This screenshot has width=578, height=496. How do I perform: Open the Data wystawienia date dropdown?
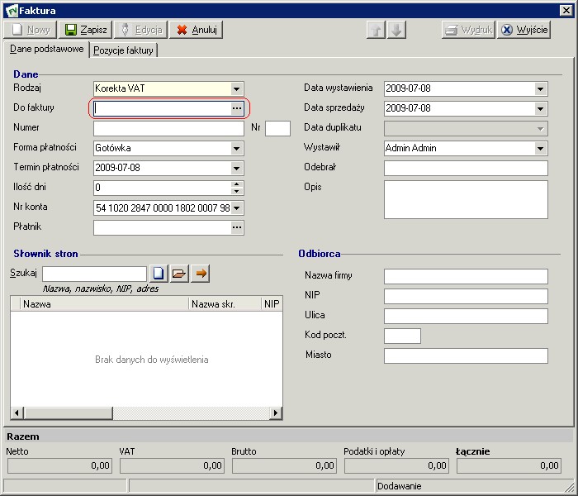(x=541, y=88)
